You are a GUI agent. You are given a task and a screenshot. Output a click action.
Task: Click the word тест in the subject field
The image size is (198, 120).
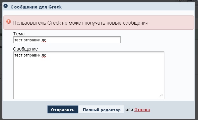tap(18, 40)
